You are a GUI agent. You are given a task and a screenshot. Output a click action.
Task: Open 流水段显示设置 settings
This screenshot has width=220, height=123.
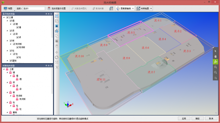(56, 9)
